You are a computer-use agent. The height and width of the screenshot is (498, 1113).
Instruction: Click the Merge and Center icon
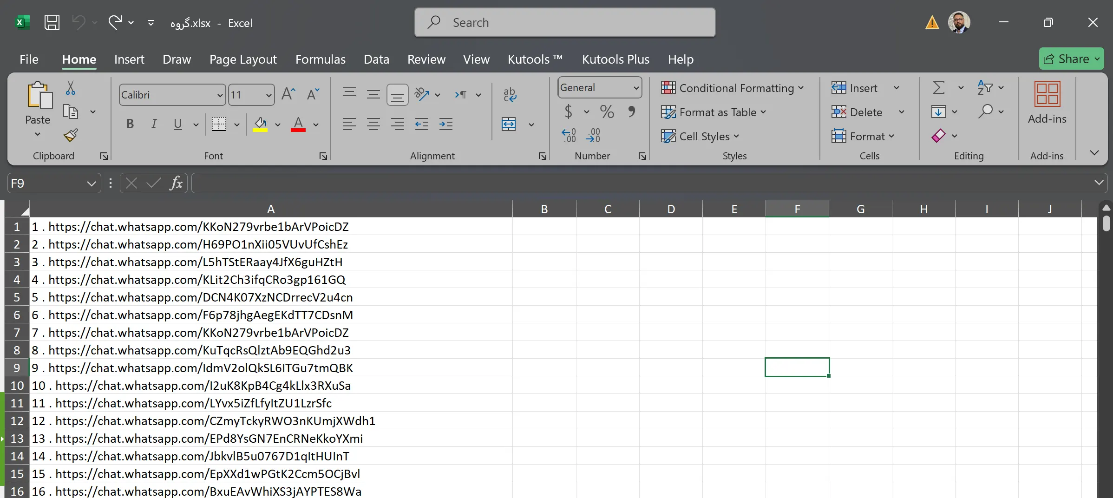click(x=509, y=124)
